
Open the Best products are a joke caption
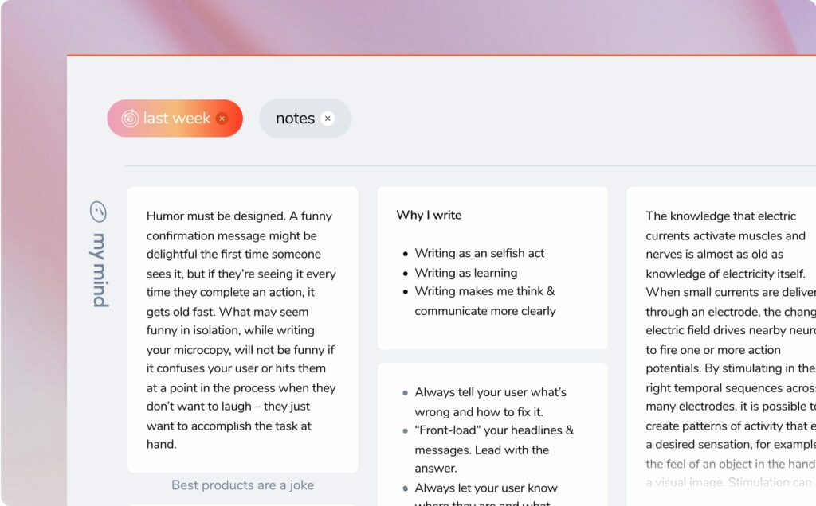tap(242, 485)
